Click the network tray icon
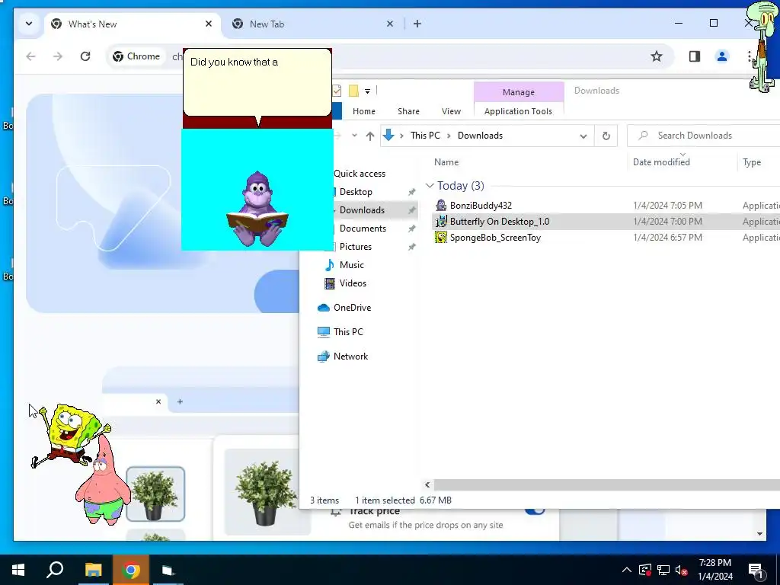Screen dimensions: 780x585 (x=663, y=570)
